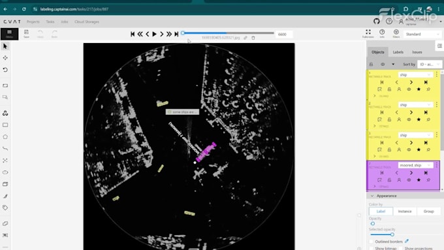Toggle keyframe star on object 2
The width and height of the screenshot is (444, 250).
(419, 119)
